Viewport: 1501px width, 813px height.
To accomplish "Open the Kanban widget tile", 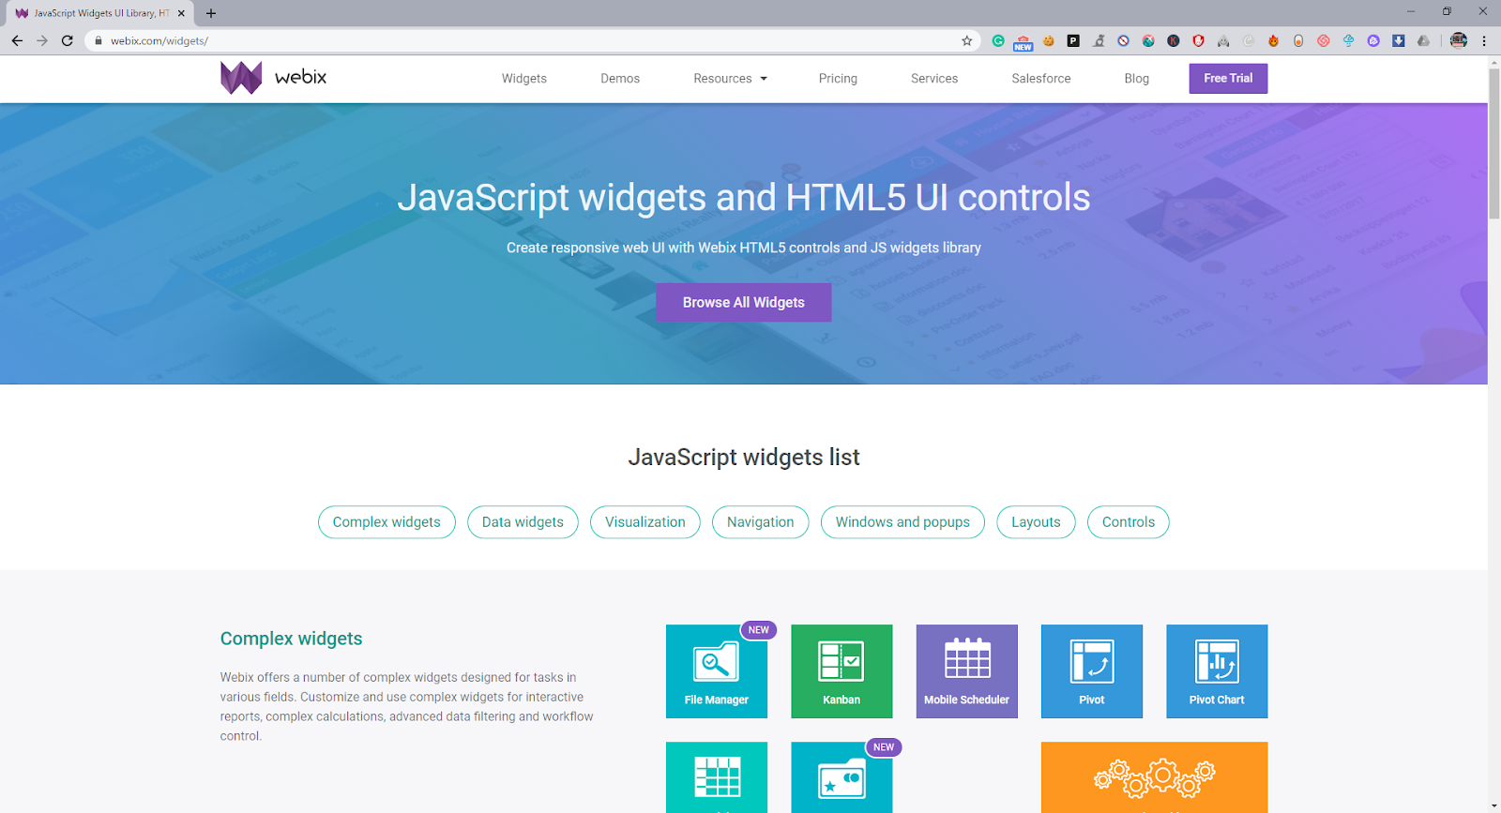I will [841, 671].
